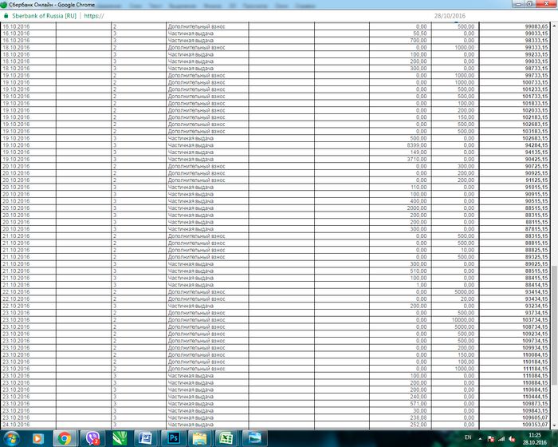Screen dimensions: 558x447
Task: Select the balance 90425,15
Action: 536,159
